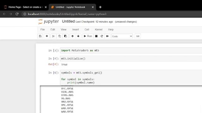Move selected cell down arrow
This screenshot has height=113, width=202.
78,36
